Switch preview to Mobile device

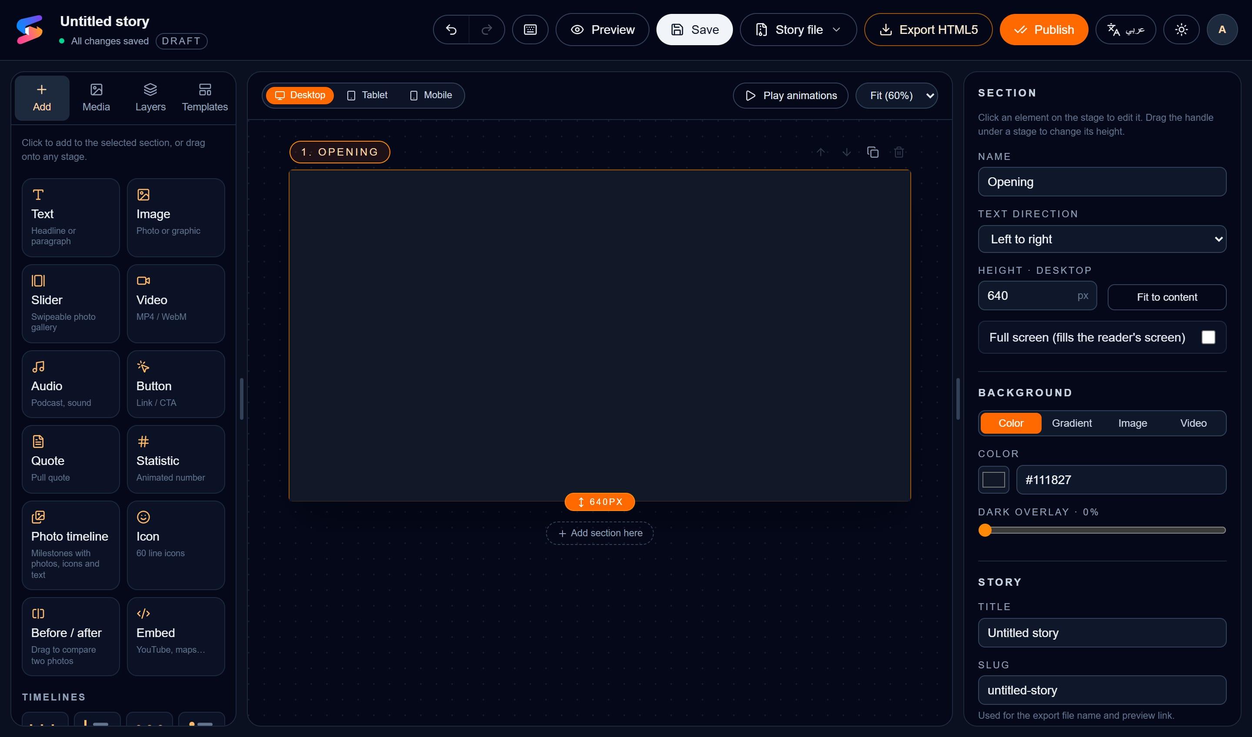coord(430,95)
